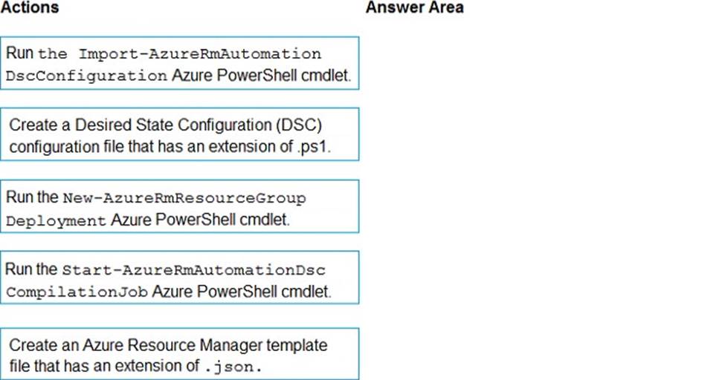Viewport: 725px width, 380px height.
Task: Click the "Import-AzureRmAutomation" code text
Action: 199,54
